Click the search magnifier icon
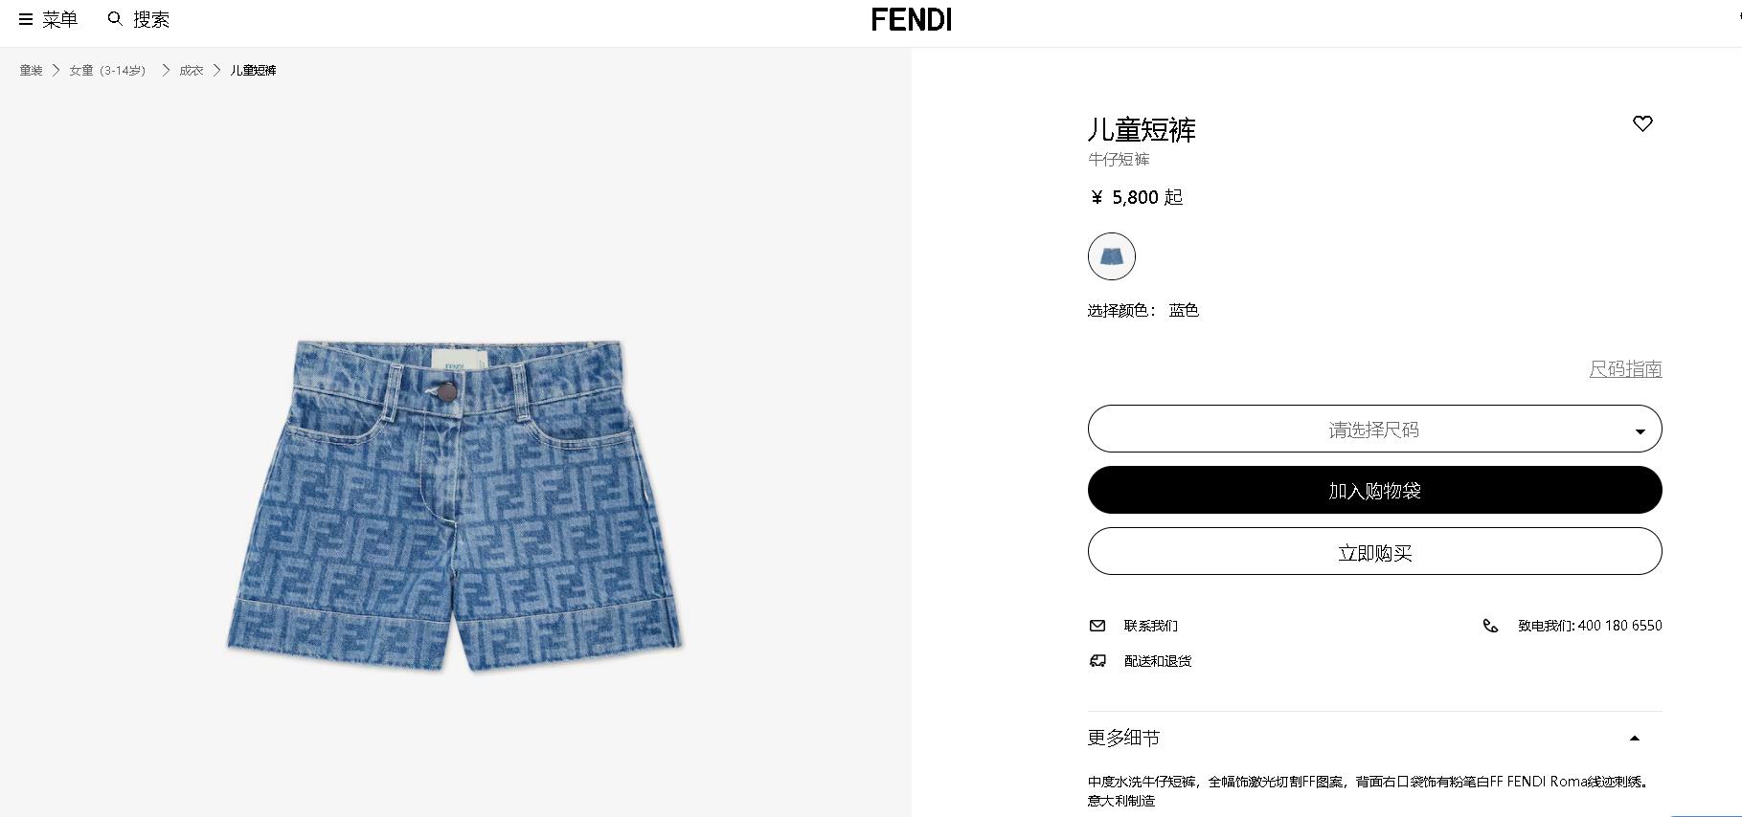 click(x=115, y=18)
